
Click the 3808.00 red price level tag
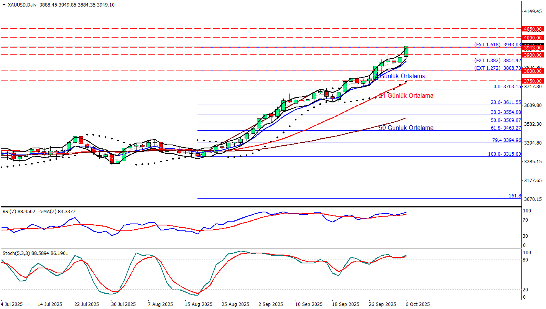click(533, 71)
